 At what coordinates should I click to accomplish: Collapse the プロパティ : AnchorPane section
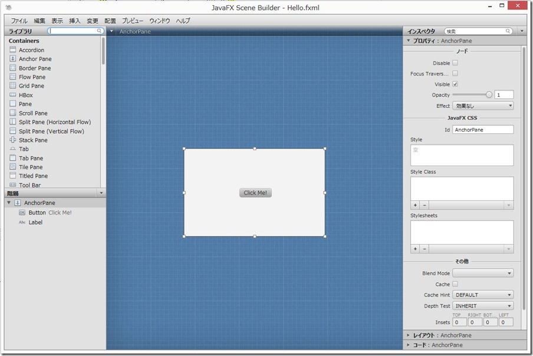tap(408, 41)
